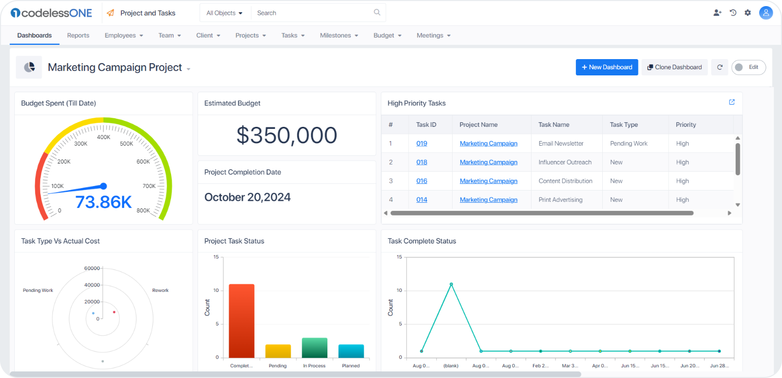Click the pie chart dashboard icon
This screenshot has height=378, width=782.
[x=29, y=67]
